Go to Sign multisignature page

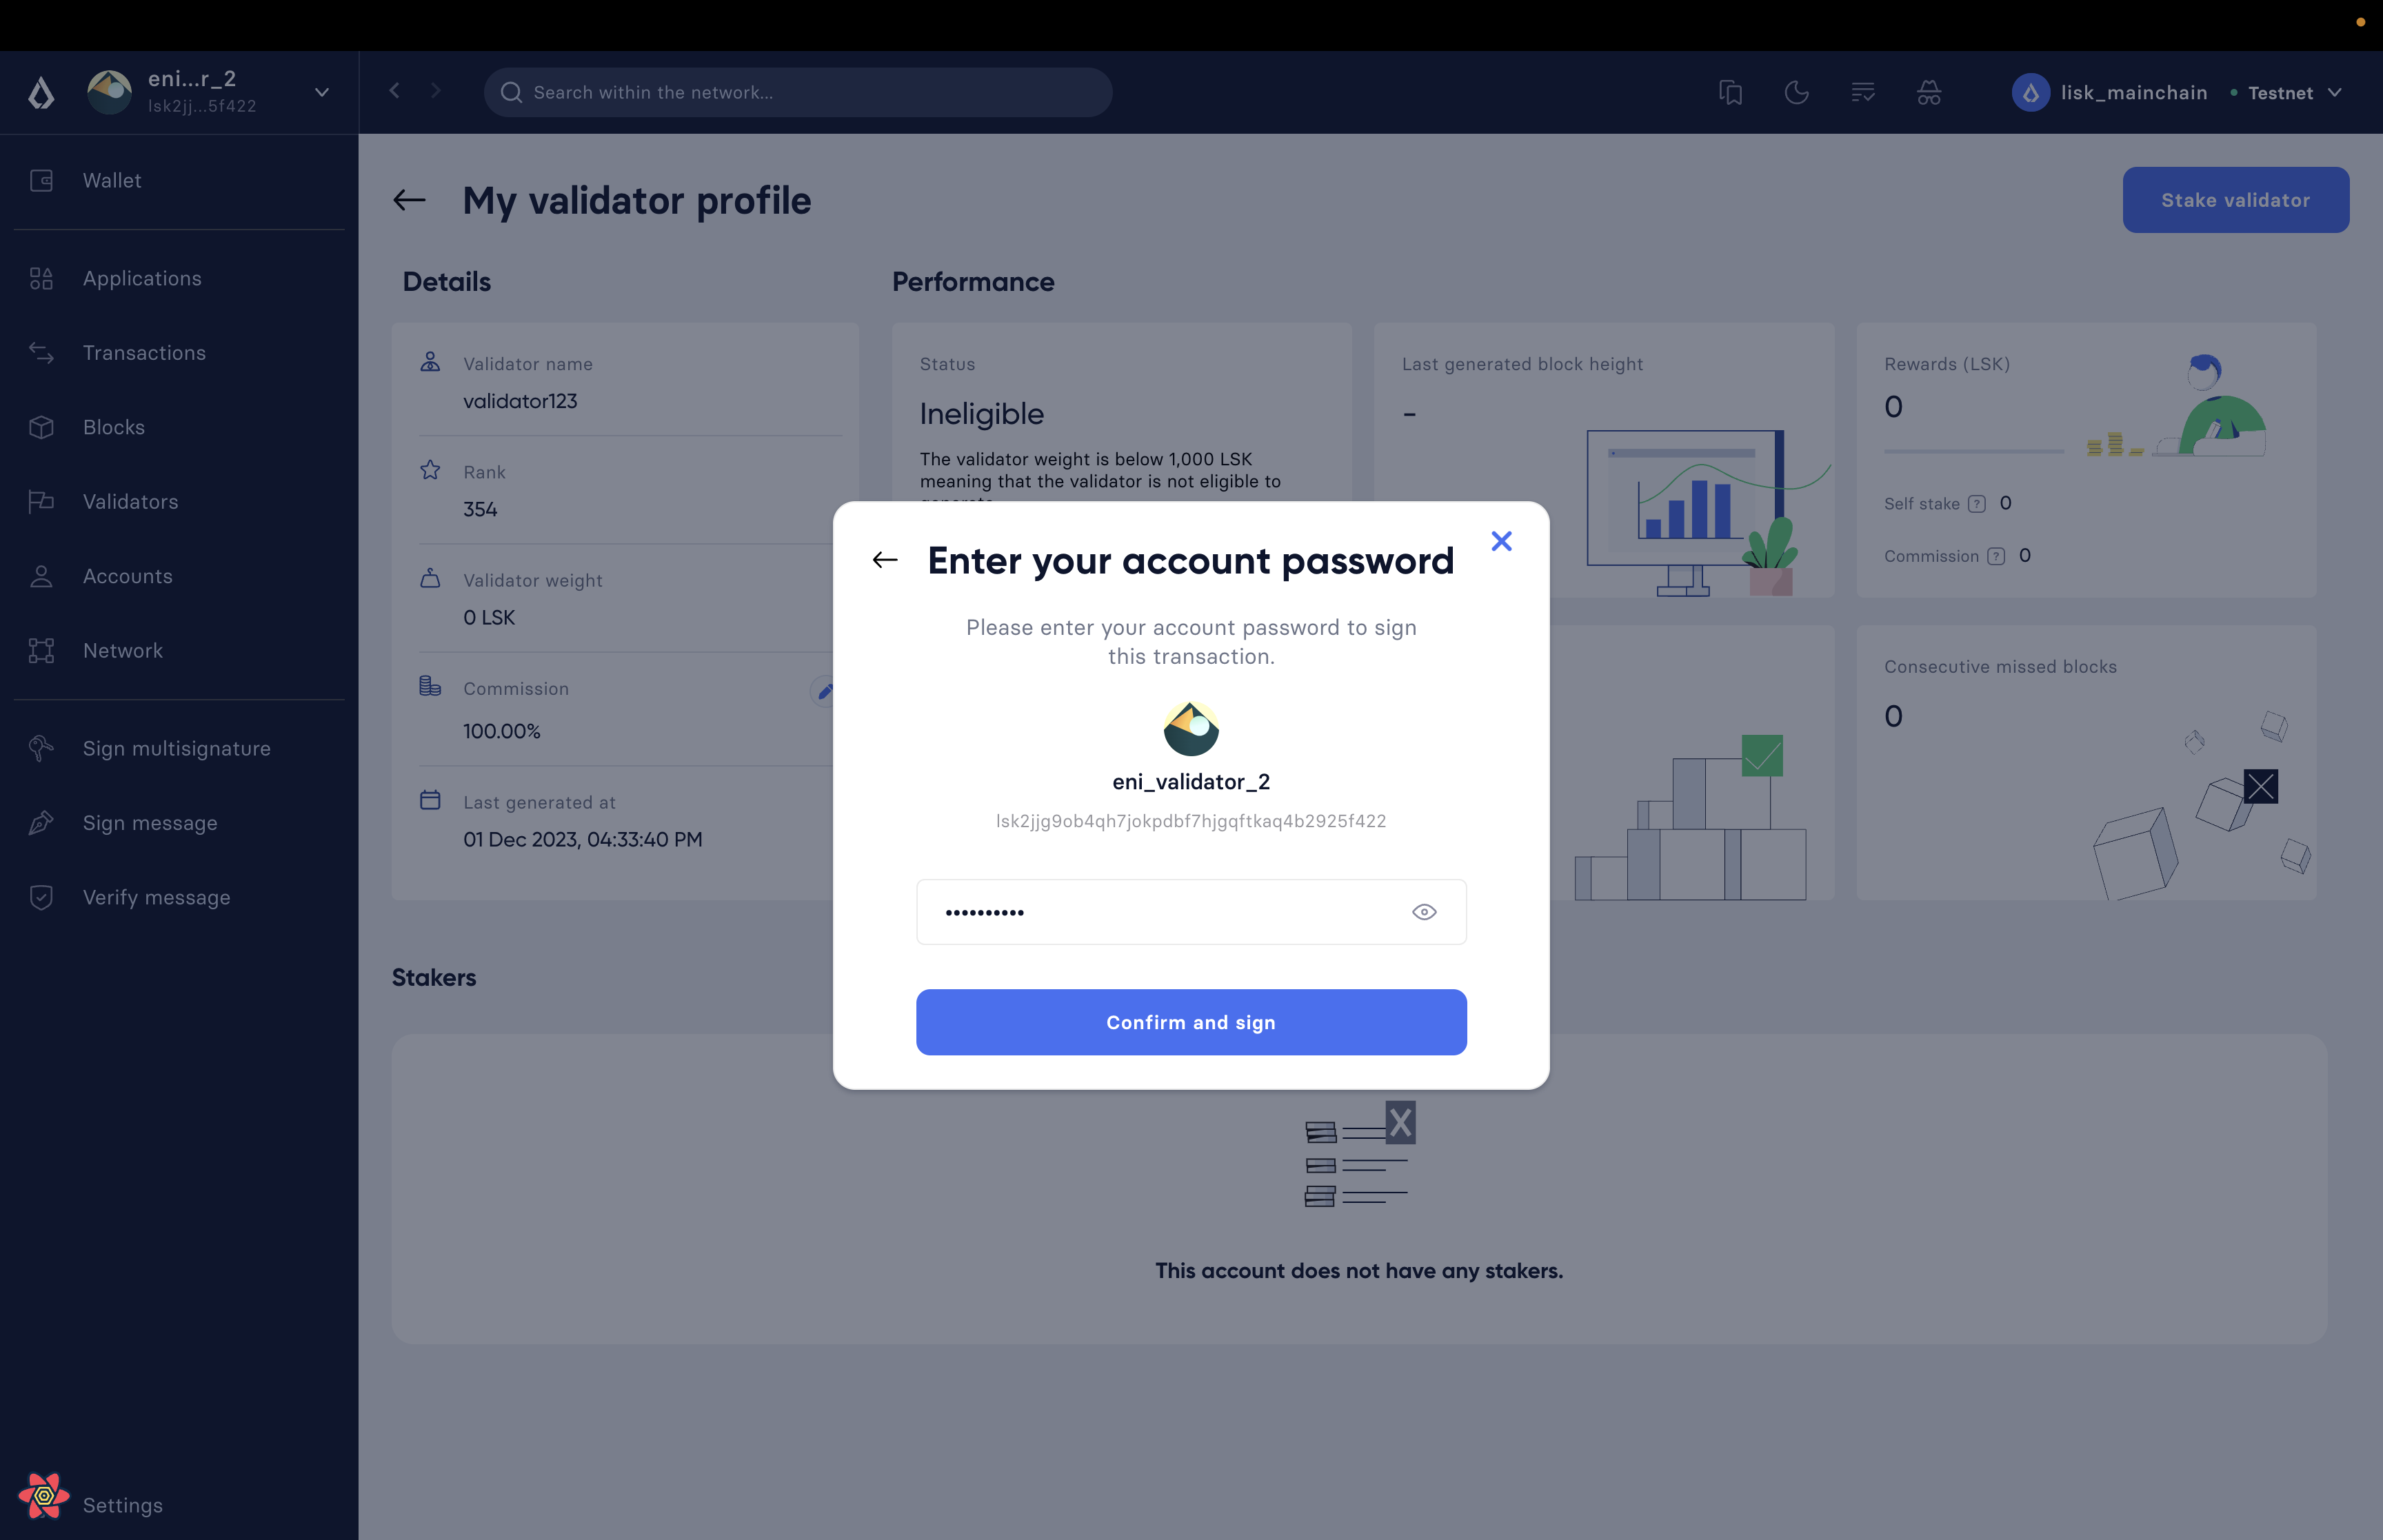click(176, 749)
